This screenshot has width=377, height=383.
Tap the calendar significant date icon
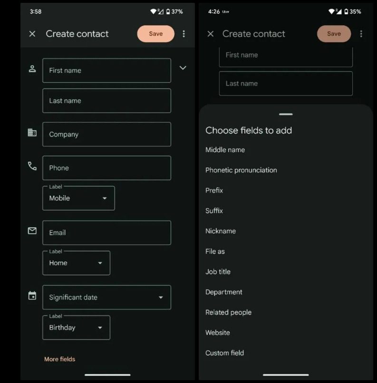[32, 296]
